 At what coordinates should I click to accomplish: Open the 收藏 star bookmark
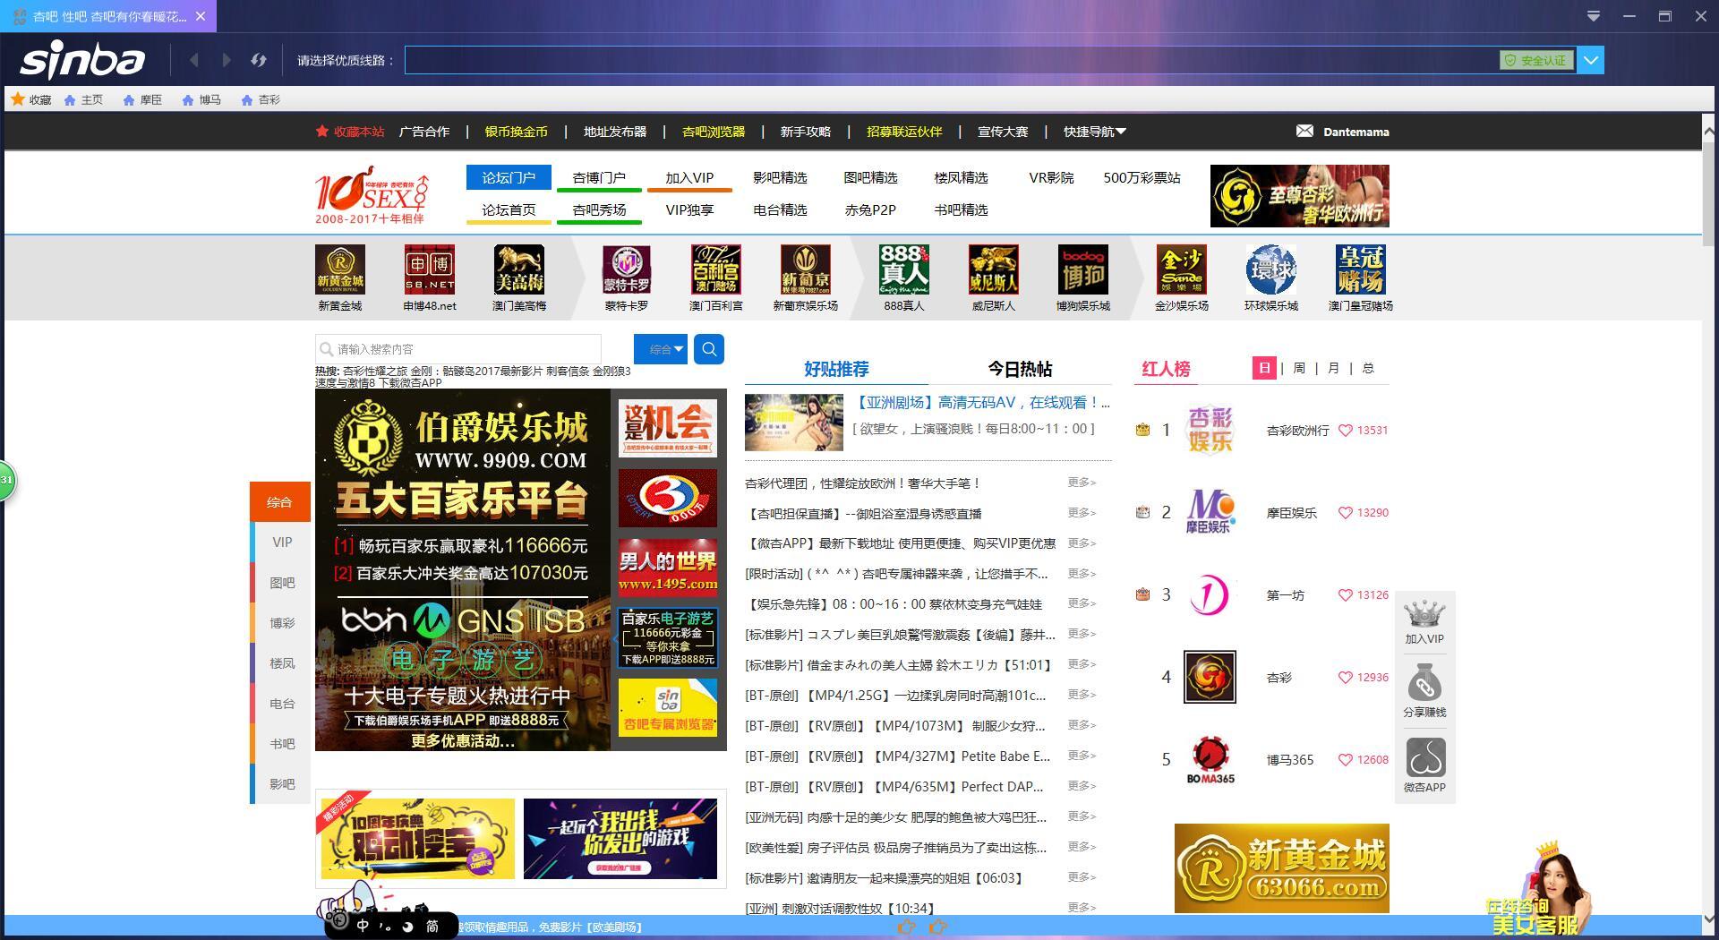coord(31,99)
